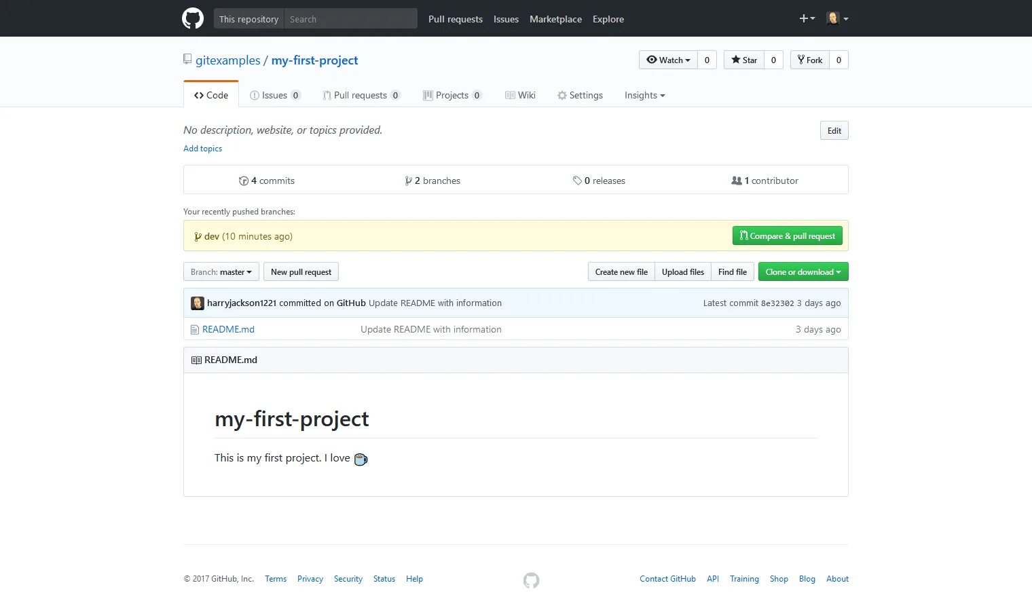Open commit hash 8e32302
Screen dimensions: 1032x604
(x=777, y=303)
